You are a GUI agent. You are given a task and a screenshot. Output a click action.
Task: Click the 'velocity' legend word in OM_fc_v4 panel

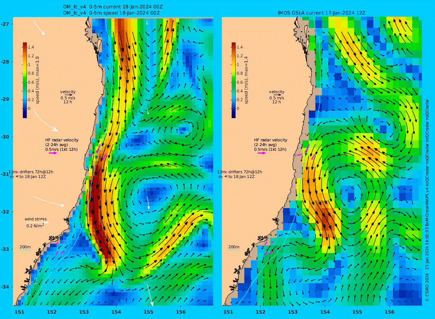[68, 92]
